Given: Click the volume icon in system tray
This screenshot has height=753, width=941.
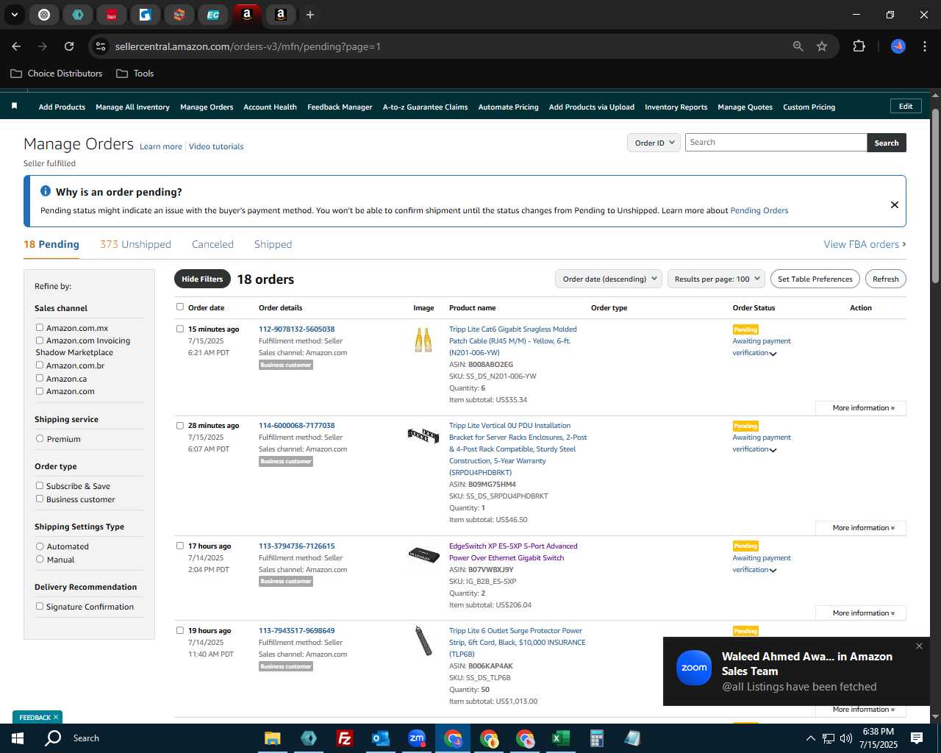Looking at the screenshot, I should tap(846, 738).
